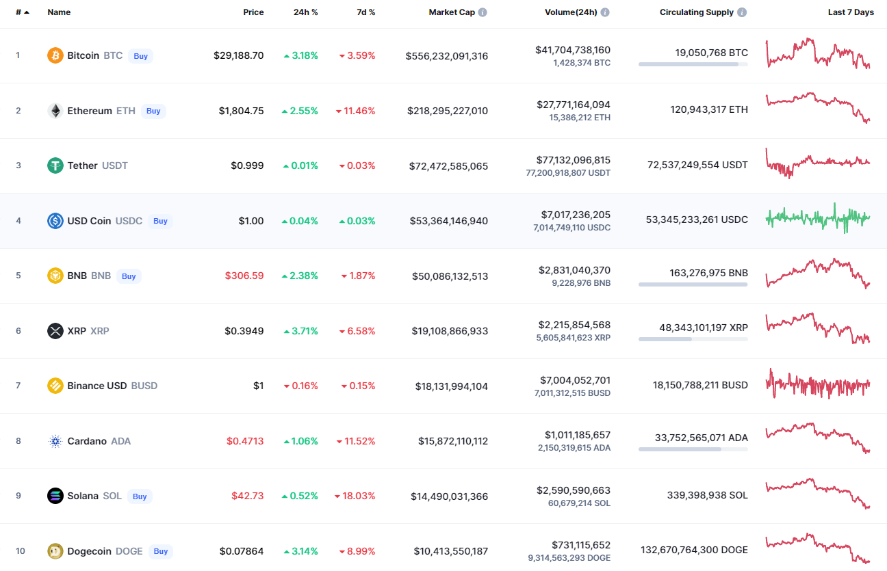Click the Bitcoin circulating supply progress bar

click(693, 64)
